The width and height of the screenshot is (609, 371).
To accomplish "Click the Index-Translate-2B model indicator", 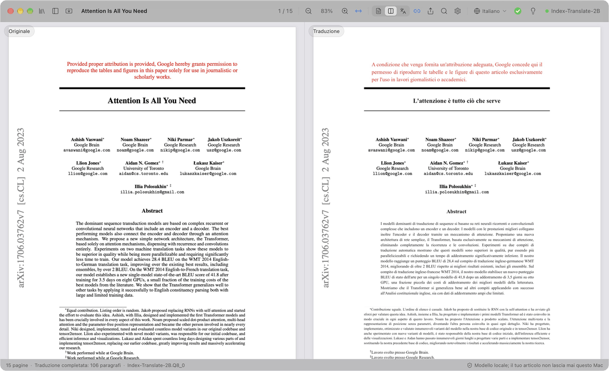I will [572, 11].
